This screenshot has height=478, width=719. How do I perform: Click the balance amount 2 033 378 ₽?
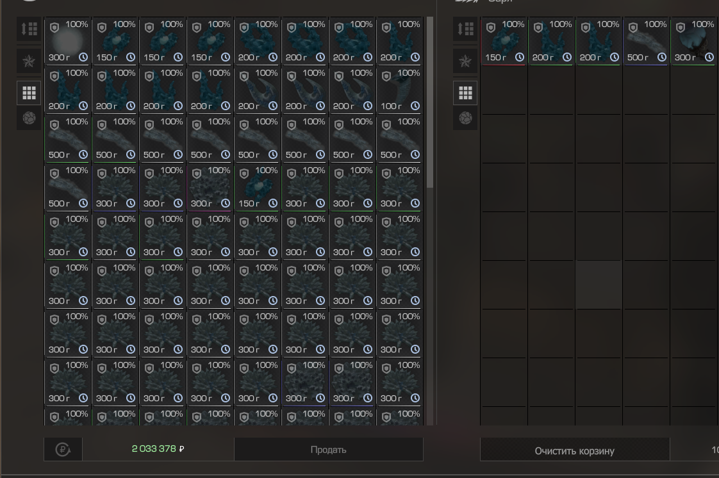[158, 449]
